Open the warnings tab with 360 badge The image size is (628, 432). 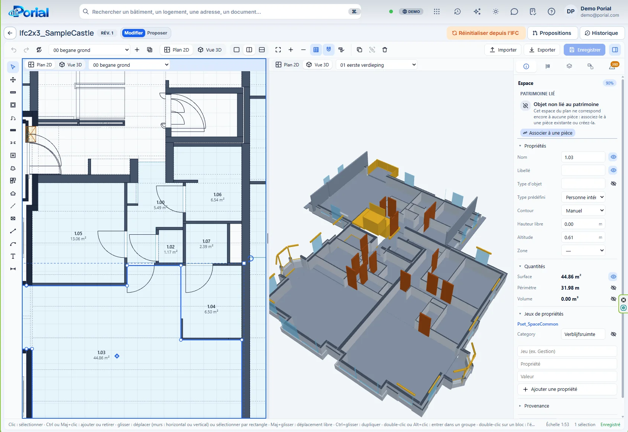612,66
